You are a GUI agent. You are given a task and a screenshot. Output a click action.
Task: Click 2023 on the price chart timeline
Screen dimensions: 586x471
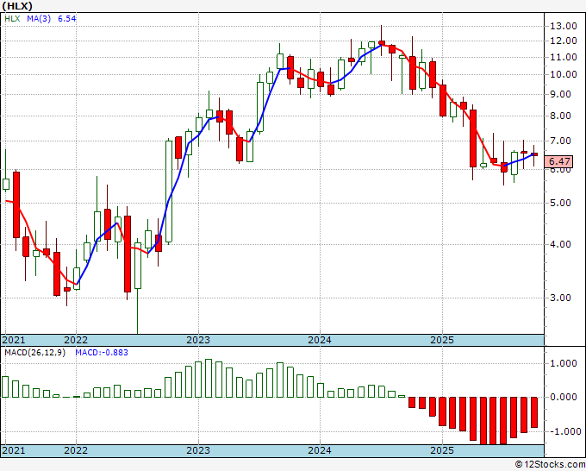pos(198,340)
